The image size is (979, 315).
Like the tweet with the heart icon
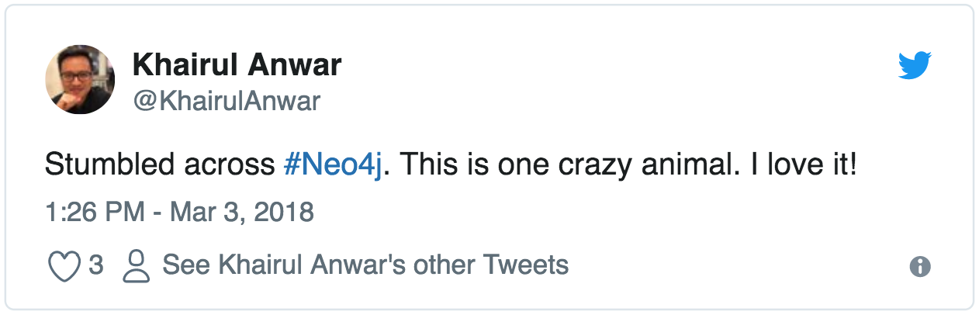(64, 266)
